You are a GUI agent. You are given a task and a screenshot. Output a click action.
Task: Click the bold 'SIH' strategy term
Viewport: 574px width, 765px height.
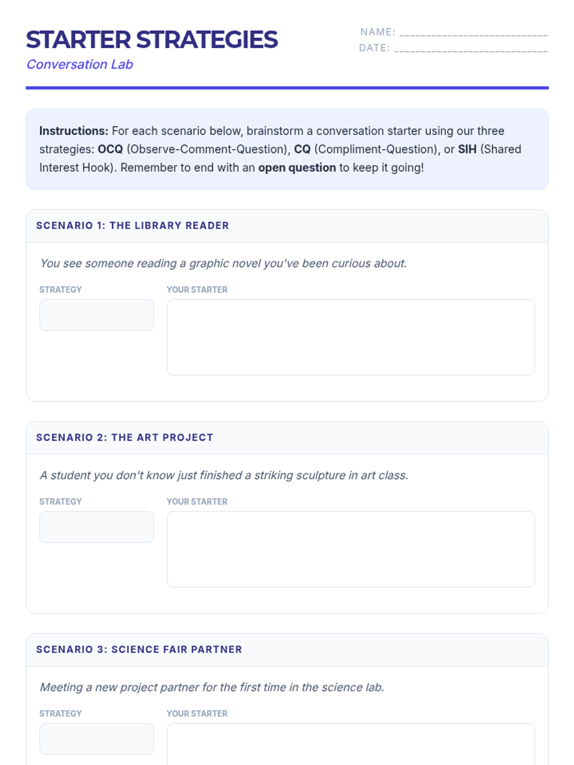467,149
